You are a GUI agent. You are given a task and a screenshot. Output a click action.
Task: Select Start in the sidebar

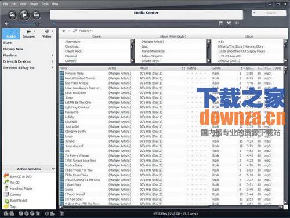tap(8, 43)
